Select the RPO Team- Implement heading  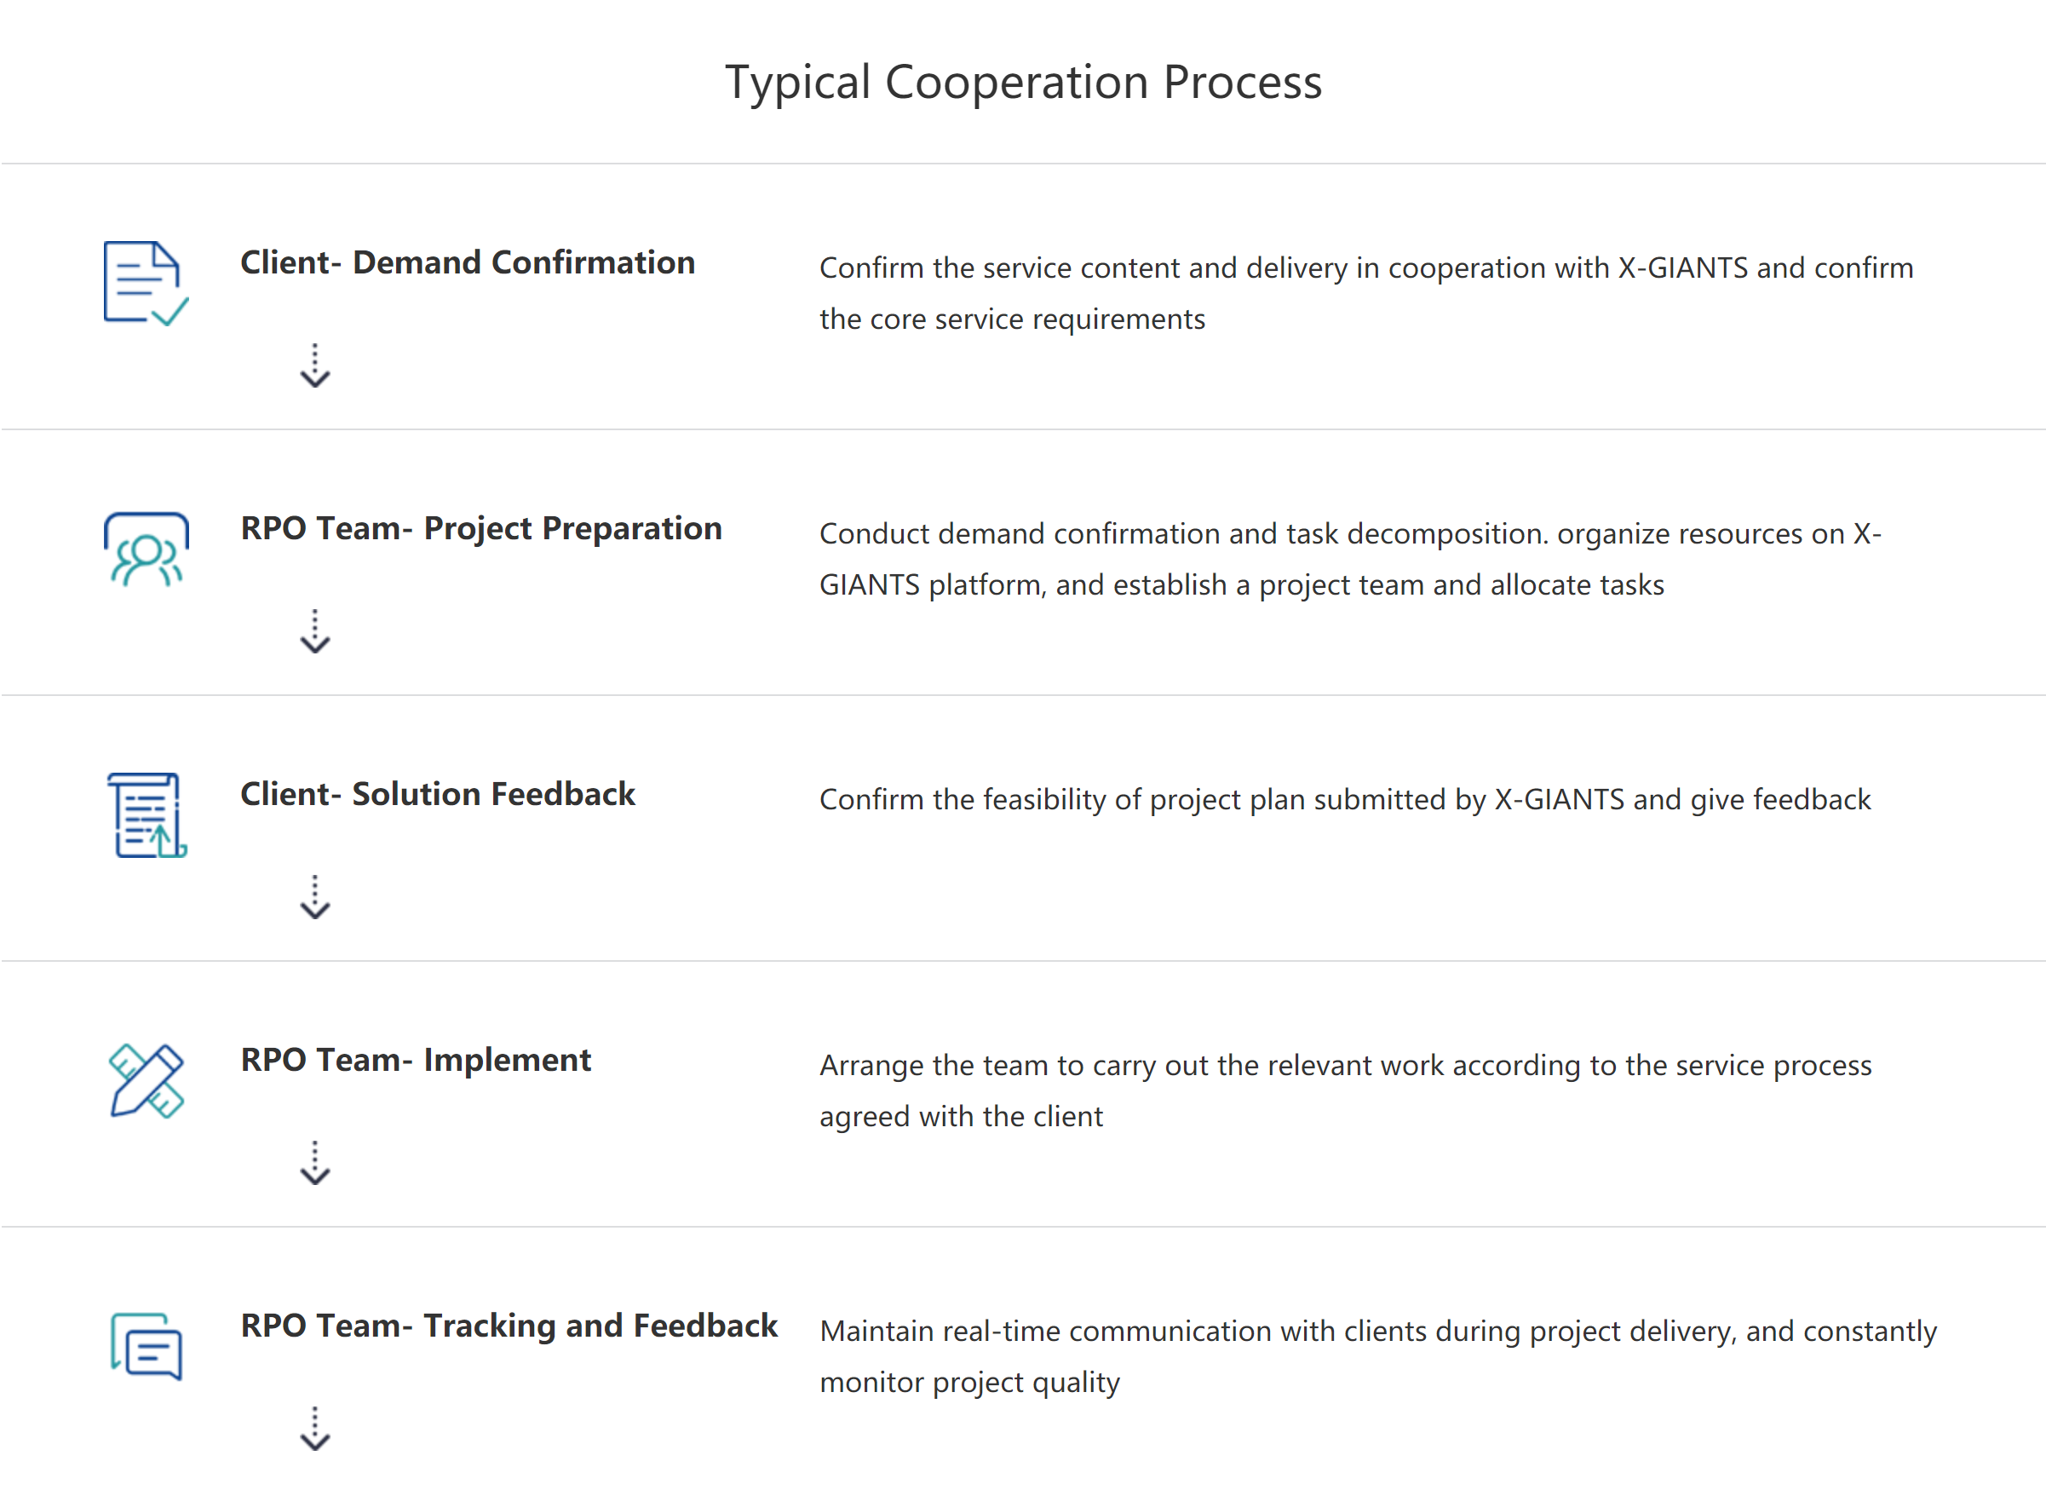click(416, 1061)
